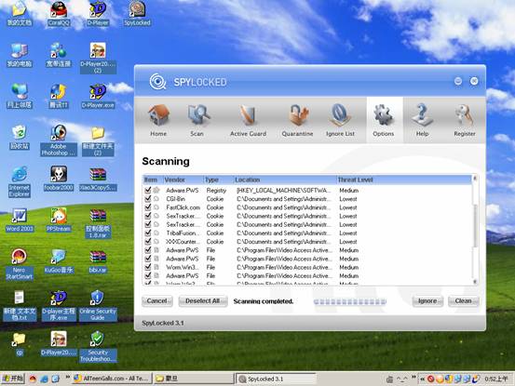Image resolution: width=515 pixels, height=386 pixels.
Task: Uncheck the CGI-Bin cookie checkbox
Action: tap(148, 199)
